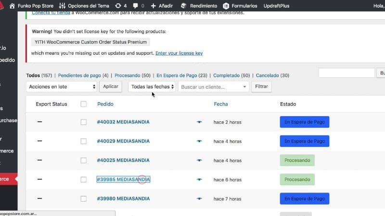Toggle the select-all orders checkbox in header
Screen dimensions: 385x216
[83, 104]
